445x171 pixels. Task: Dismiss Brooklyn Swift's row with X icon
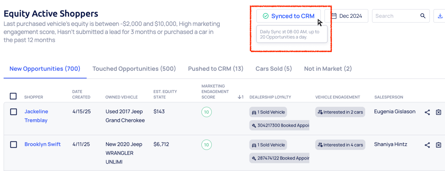438,145
